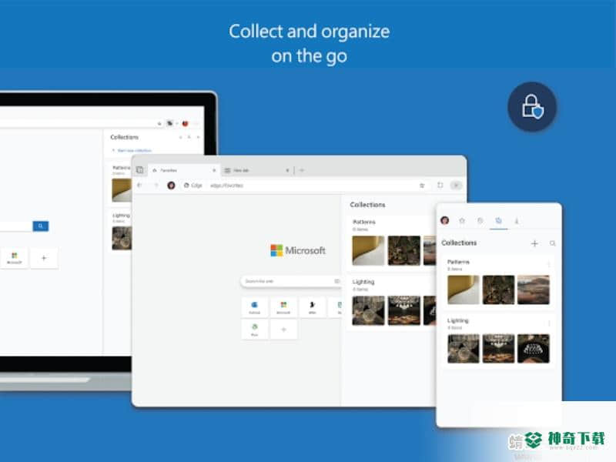Switch to History tab in mobile panel
Screen dimensions: 616x462
click(480, 221)
